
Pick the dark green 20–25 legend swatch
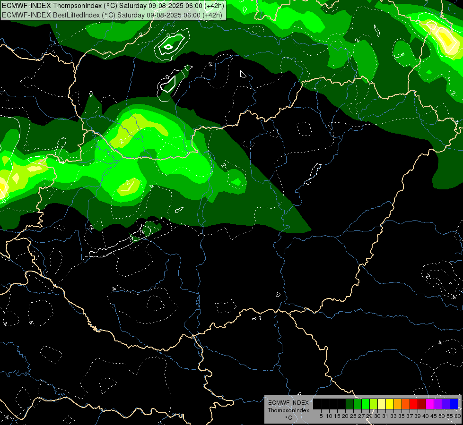point(349,404)
